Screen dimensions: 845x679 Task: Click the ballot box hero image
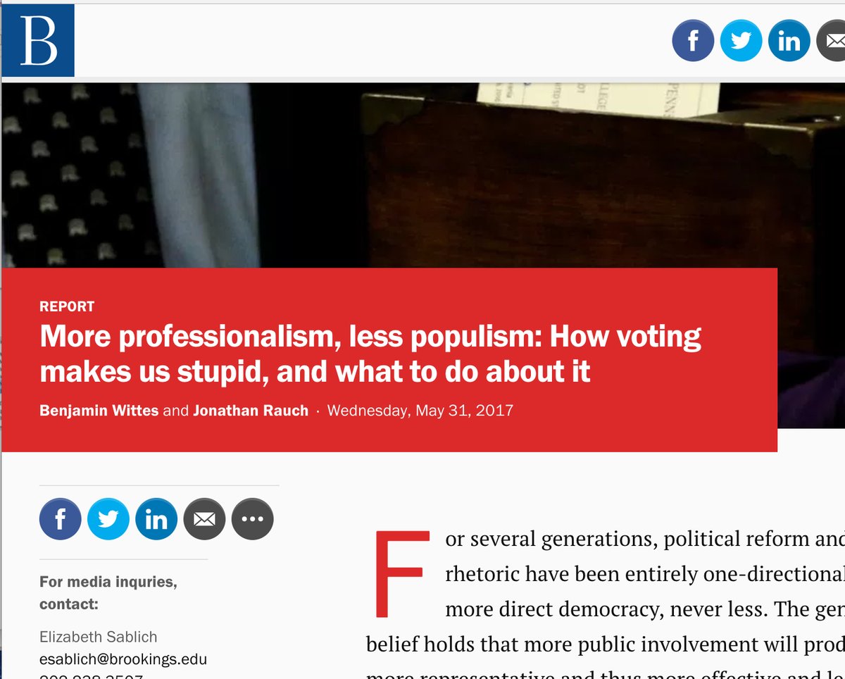click(x=423, y=176)
